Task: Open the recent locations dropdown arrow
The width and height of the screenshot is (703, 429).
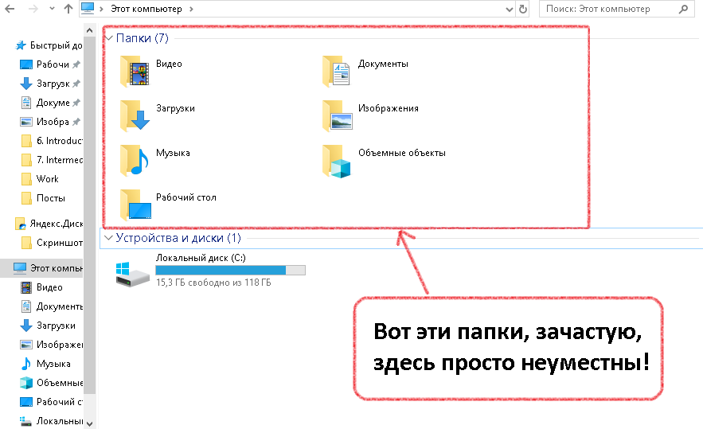Action: point(52,9)
